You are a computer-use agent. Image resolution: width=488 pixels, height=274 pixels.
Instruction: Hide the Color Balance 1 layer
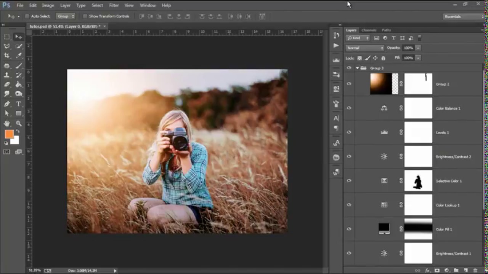349,108
